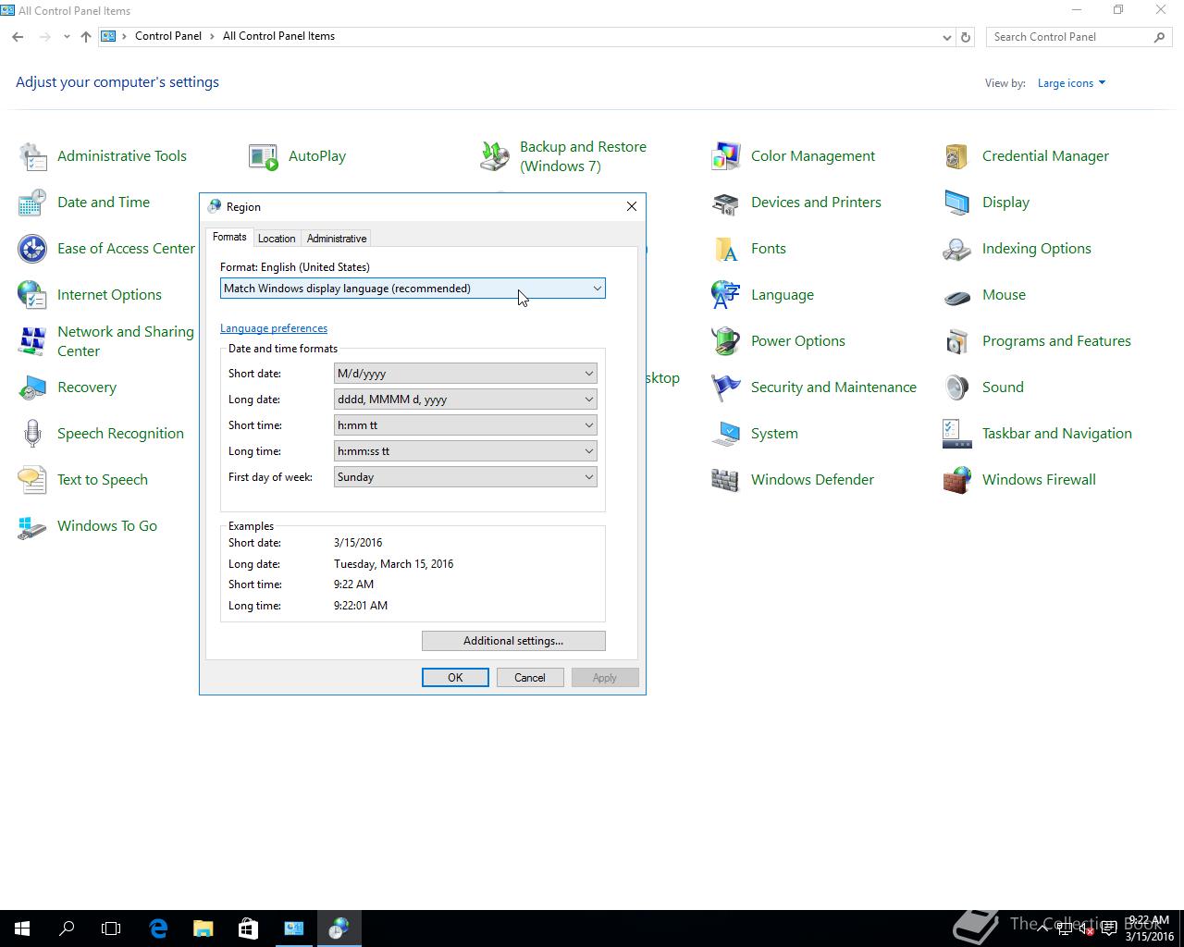Expand the Long date format dropdown
Viewport: 1184px width, 947px height.
(465, 400)
